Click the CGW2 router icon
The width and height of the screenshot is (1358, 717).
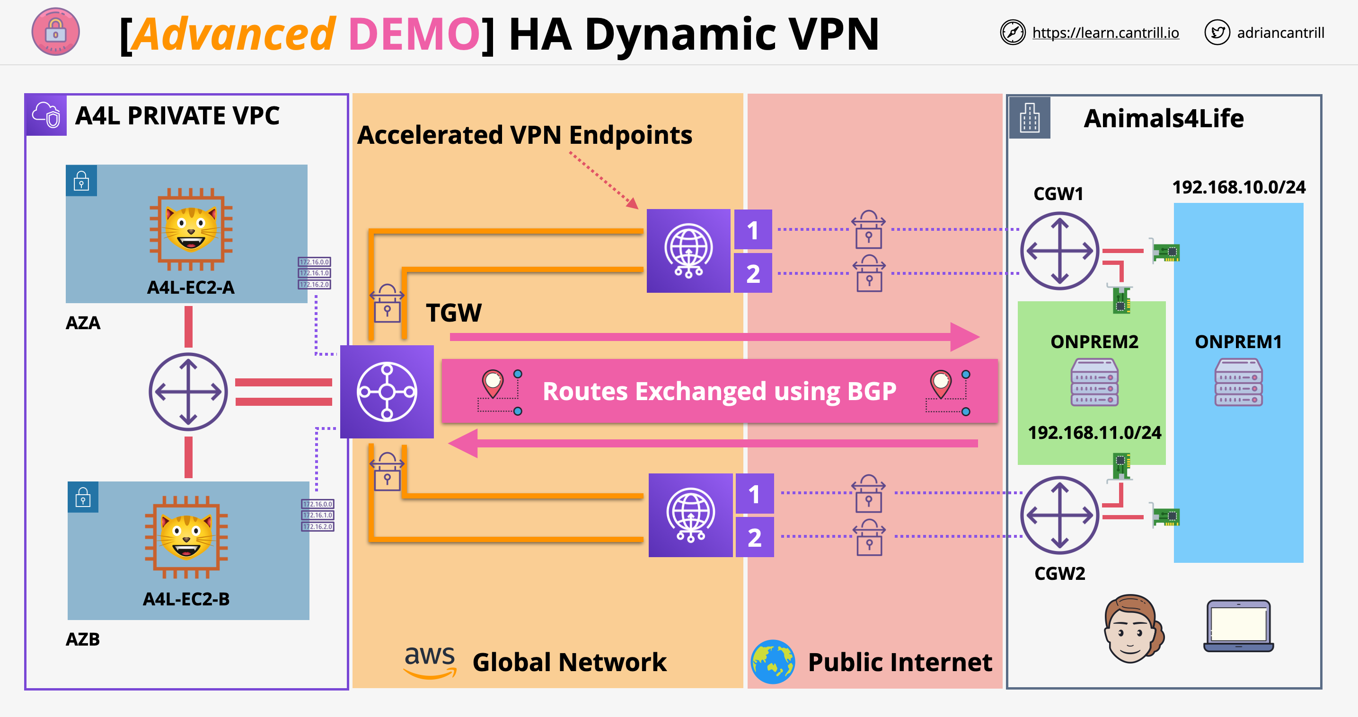click(1059, 515)
